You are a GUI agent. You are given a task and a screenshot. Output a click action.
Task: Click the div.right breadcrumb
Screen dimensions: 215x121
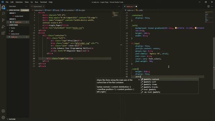click(x=81, y=10)
